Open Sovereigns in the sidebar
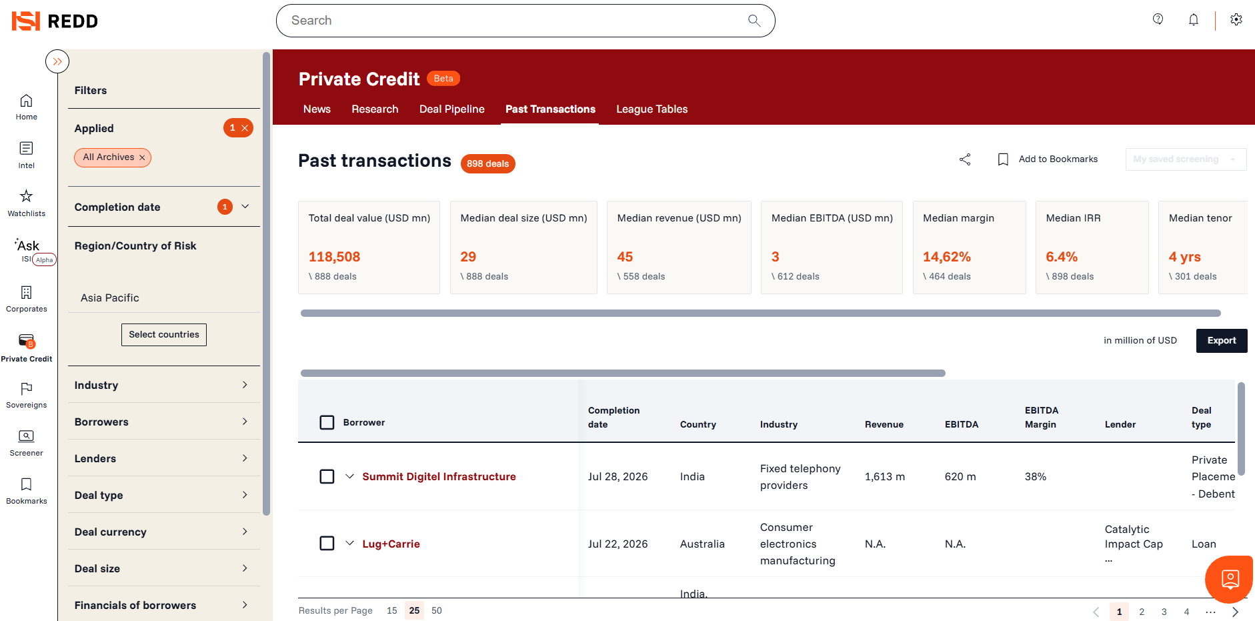 pos(27,395)
